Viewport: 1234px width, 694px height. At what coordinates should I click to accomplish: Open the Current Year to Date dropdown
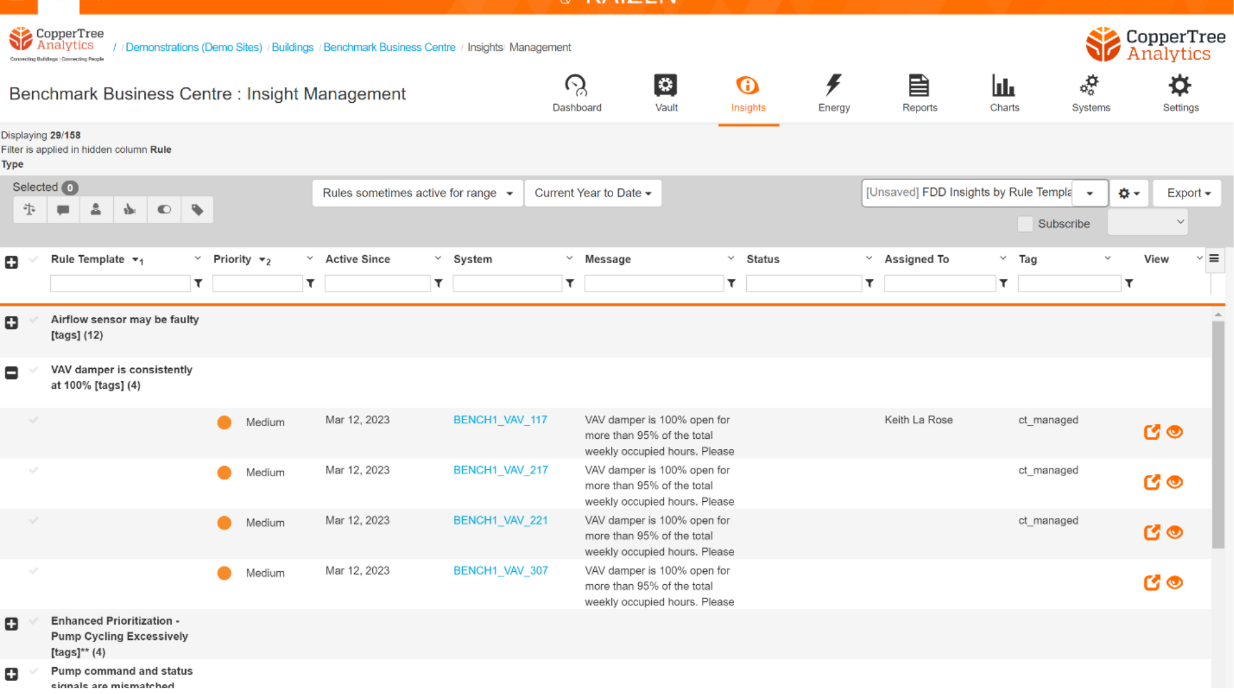coord(593,193)
